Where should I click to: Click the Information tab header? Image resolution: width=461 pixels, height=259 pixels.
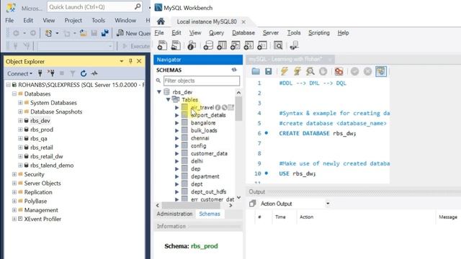click(171, 226)
